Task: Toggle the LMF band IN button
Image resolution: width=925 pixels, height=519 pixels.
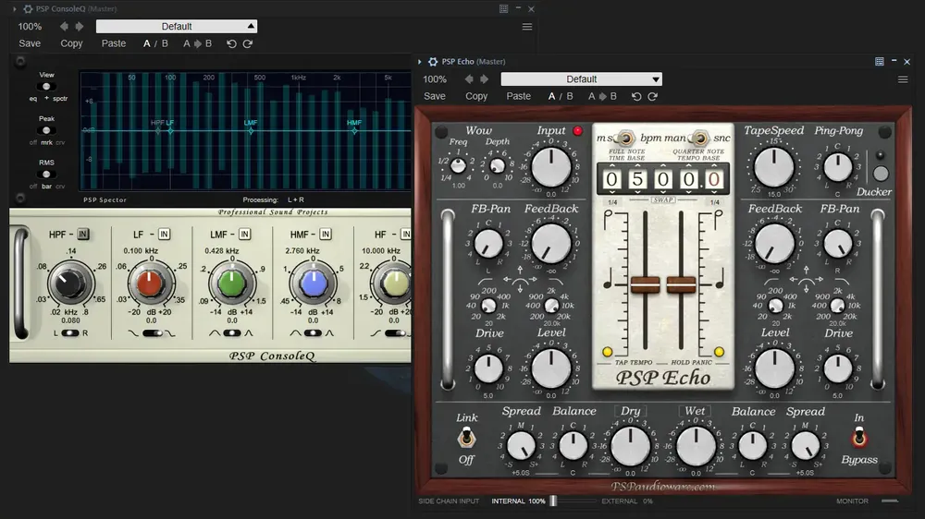Action: [245, 234]
